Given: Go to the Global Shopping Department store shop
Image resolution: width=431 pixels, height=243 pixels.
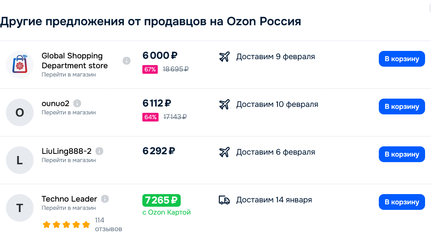Looking at the screenshot, I should click(x=69, y=75).
